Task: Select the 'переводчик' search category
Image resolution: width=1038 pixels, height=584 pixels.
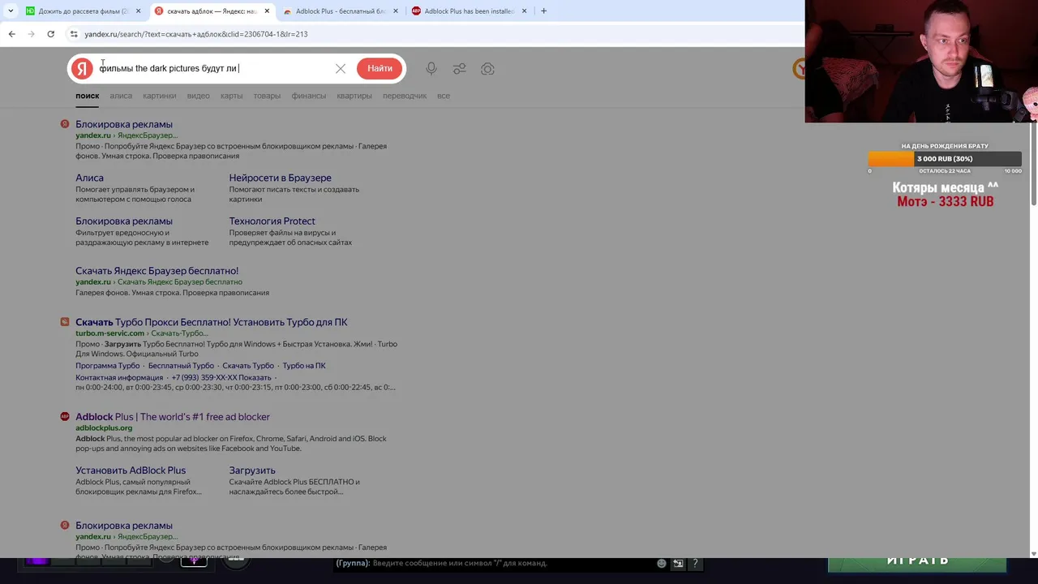Action: [x=405, y=96]
